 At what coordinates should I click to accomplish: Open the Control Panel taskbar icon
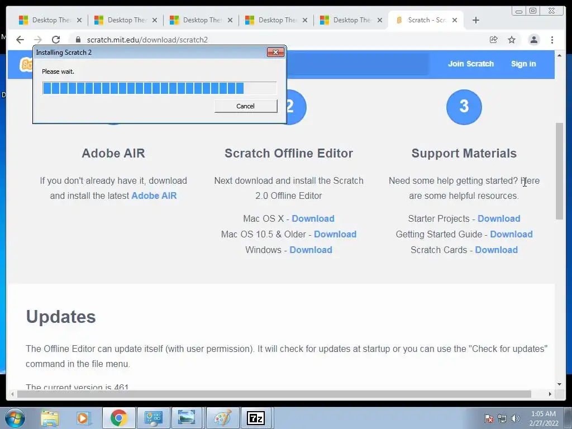tap(153, 418)
